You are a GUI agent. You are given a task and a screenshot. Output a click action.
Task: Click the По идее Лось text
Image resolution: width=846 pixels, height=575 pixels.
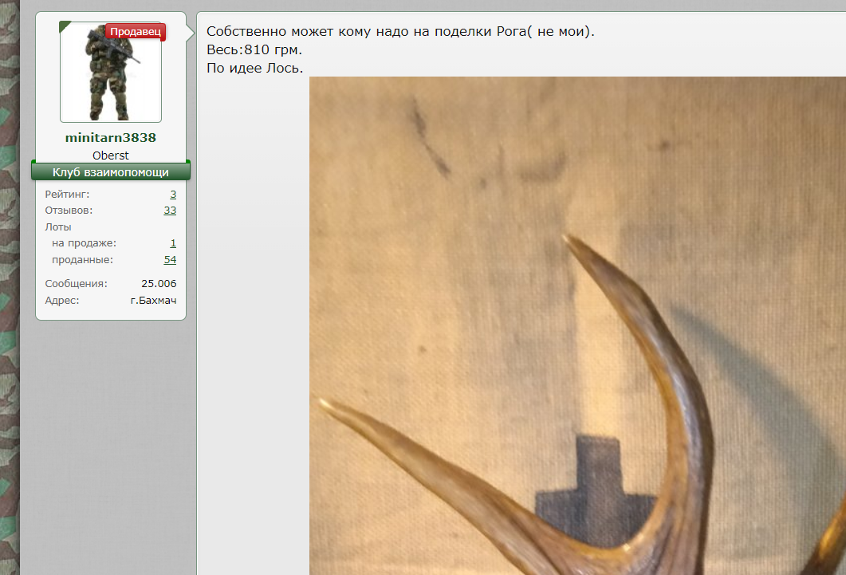pos(254,68)
